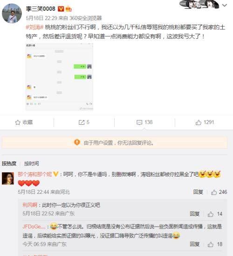Repost using the share icon showing 5
This screenshot has height=256, width=233.
84,122
